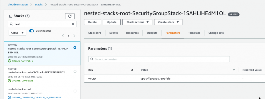Screen dimensions: 265x99
Task: Click timestamp 2020-02-25 11:27:50 UTC+0200
Action: click(25, 57)
